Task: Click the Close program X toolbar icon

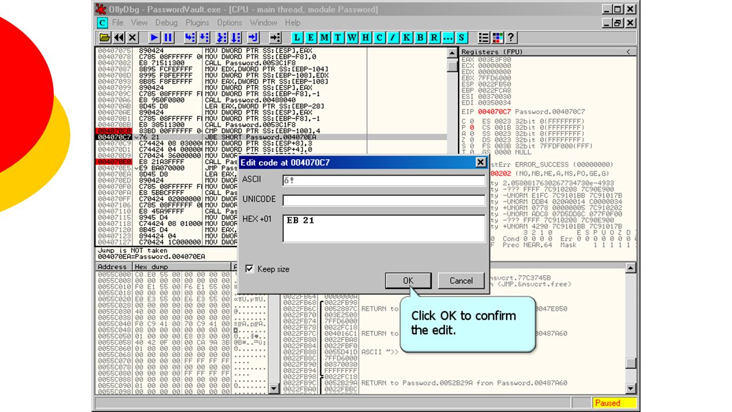Action: tap(133, 38)
